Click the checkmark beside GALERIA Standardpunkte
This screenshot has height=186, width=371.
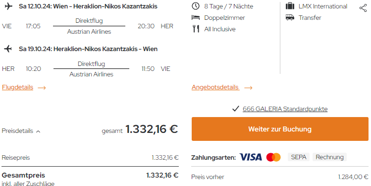click(x=235, y=109)
